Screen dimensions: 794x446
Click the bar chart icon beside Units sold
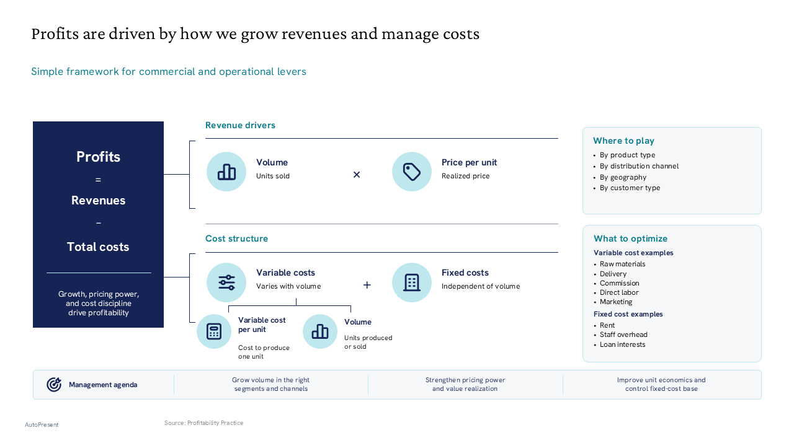point(226,172)
